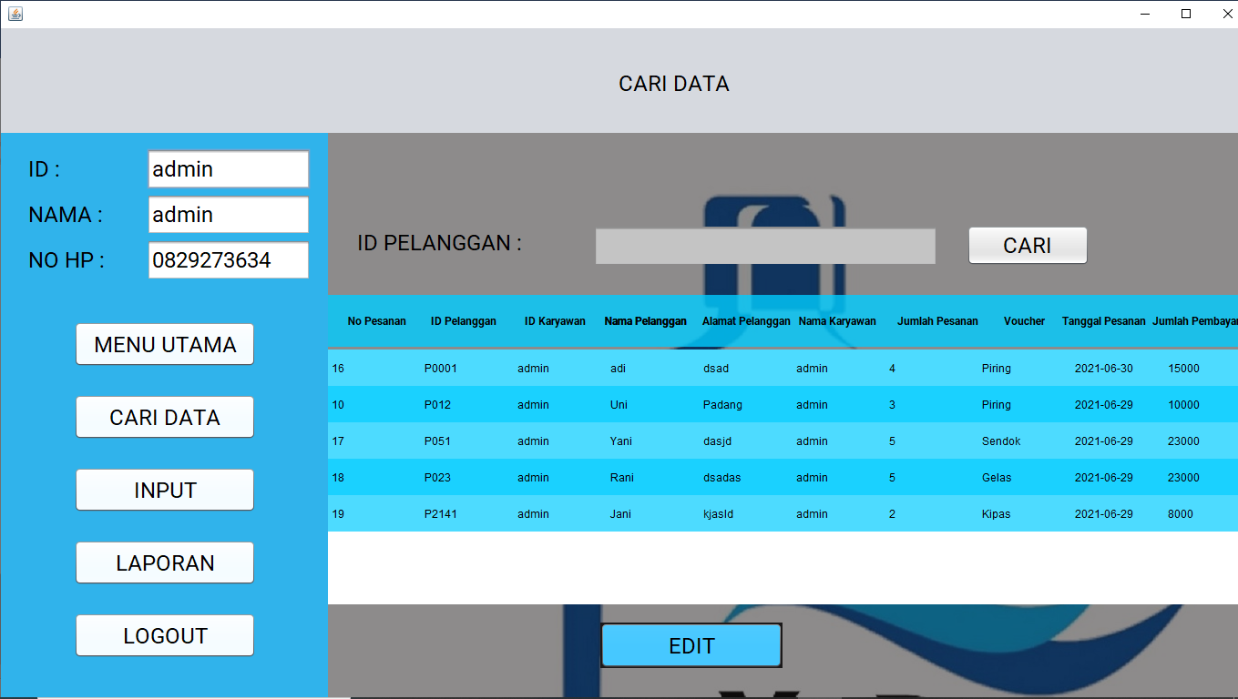This screenshot has width=1238, height=699.
Task: Click the NO HP text field
Action: pyautogui.click(x=228, y=260)
